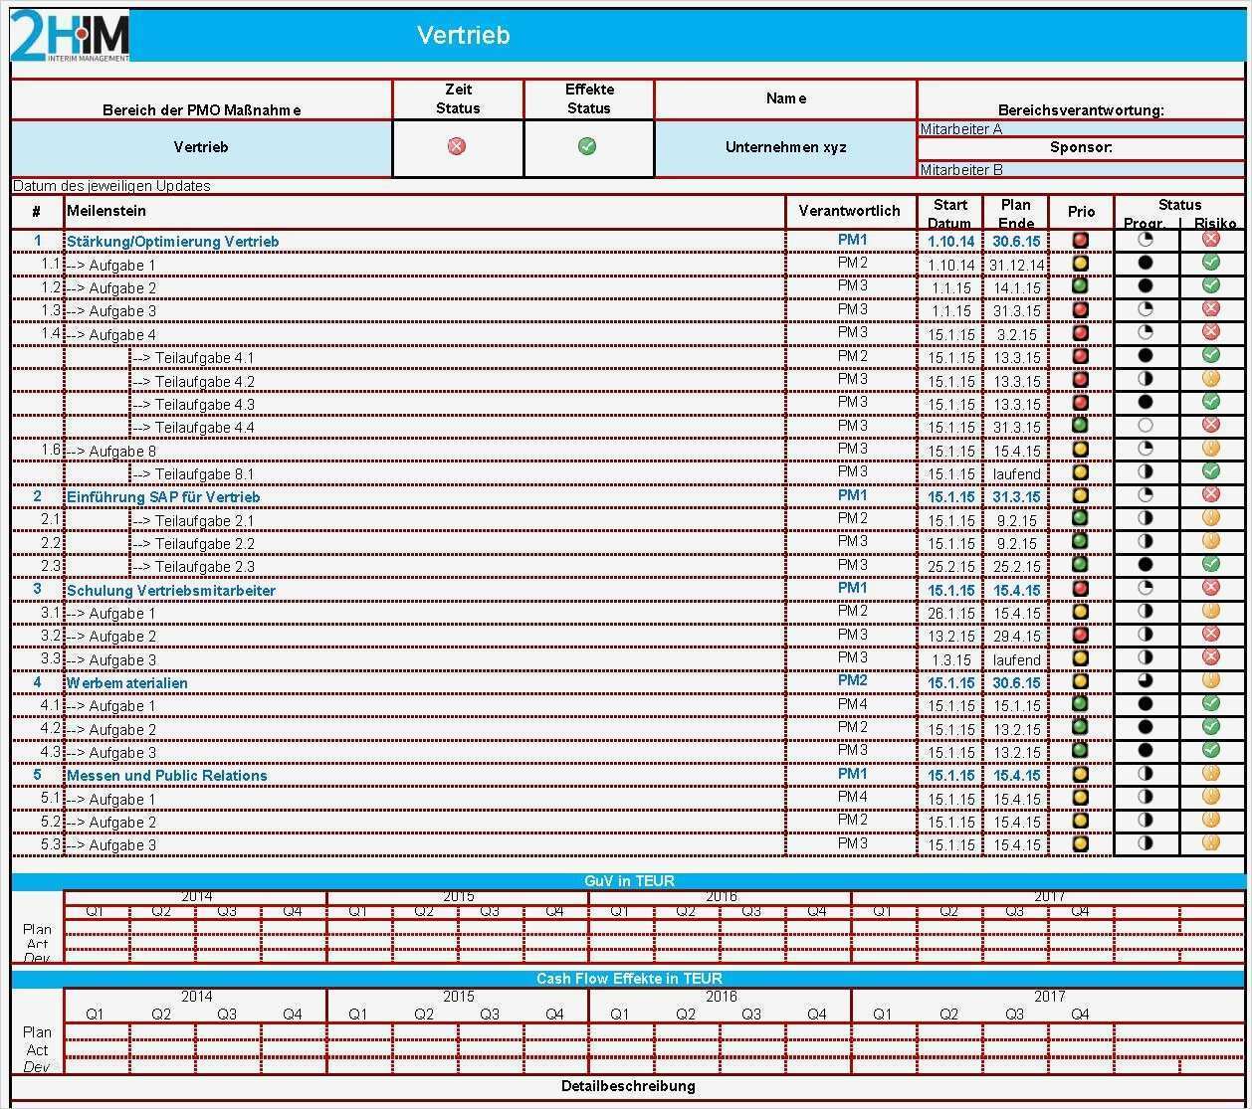Click the Risiko icon in Einführung SAP für Vertrieb row
This screenshot has width=1252, height=1109.
pyautogui.click(x=1210, y=494)
